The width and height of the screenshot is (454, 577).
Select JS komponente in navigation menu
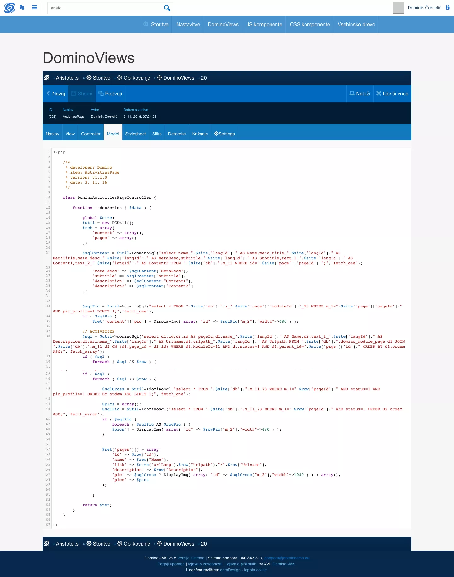[x=264, y=24]
